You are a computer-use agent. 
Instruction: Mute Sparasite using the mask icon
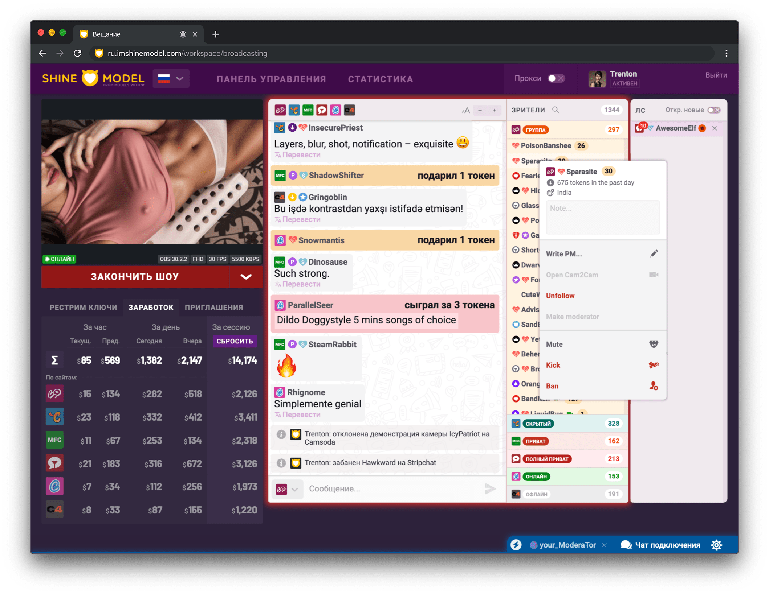click(653, 343)
